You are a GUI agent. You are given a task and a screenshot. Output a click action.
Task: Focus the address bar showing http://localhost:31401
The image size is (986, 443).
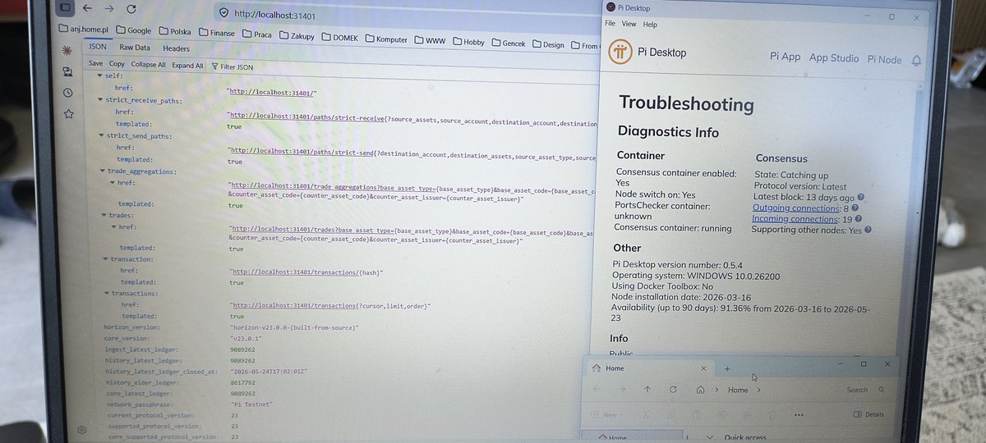pyautogui.click(x=274, y=15)
